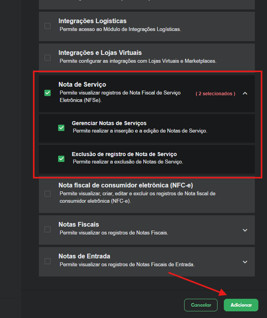Click the Gerenciar Notas de Serviços title
The width and height of the screenshot is (267, 318).
pos(109,123)
